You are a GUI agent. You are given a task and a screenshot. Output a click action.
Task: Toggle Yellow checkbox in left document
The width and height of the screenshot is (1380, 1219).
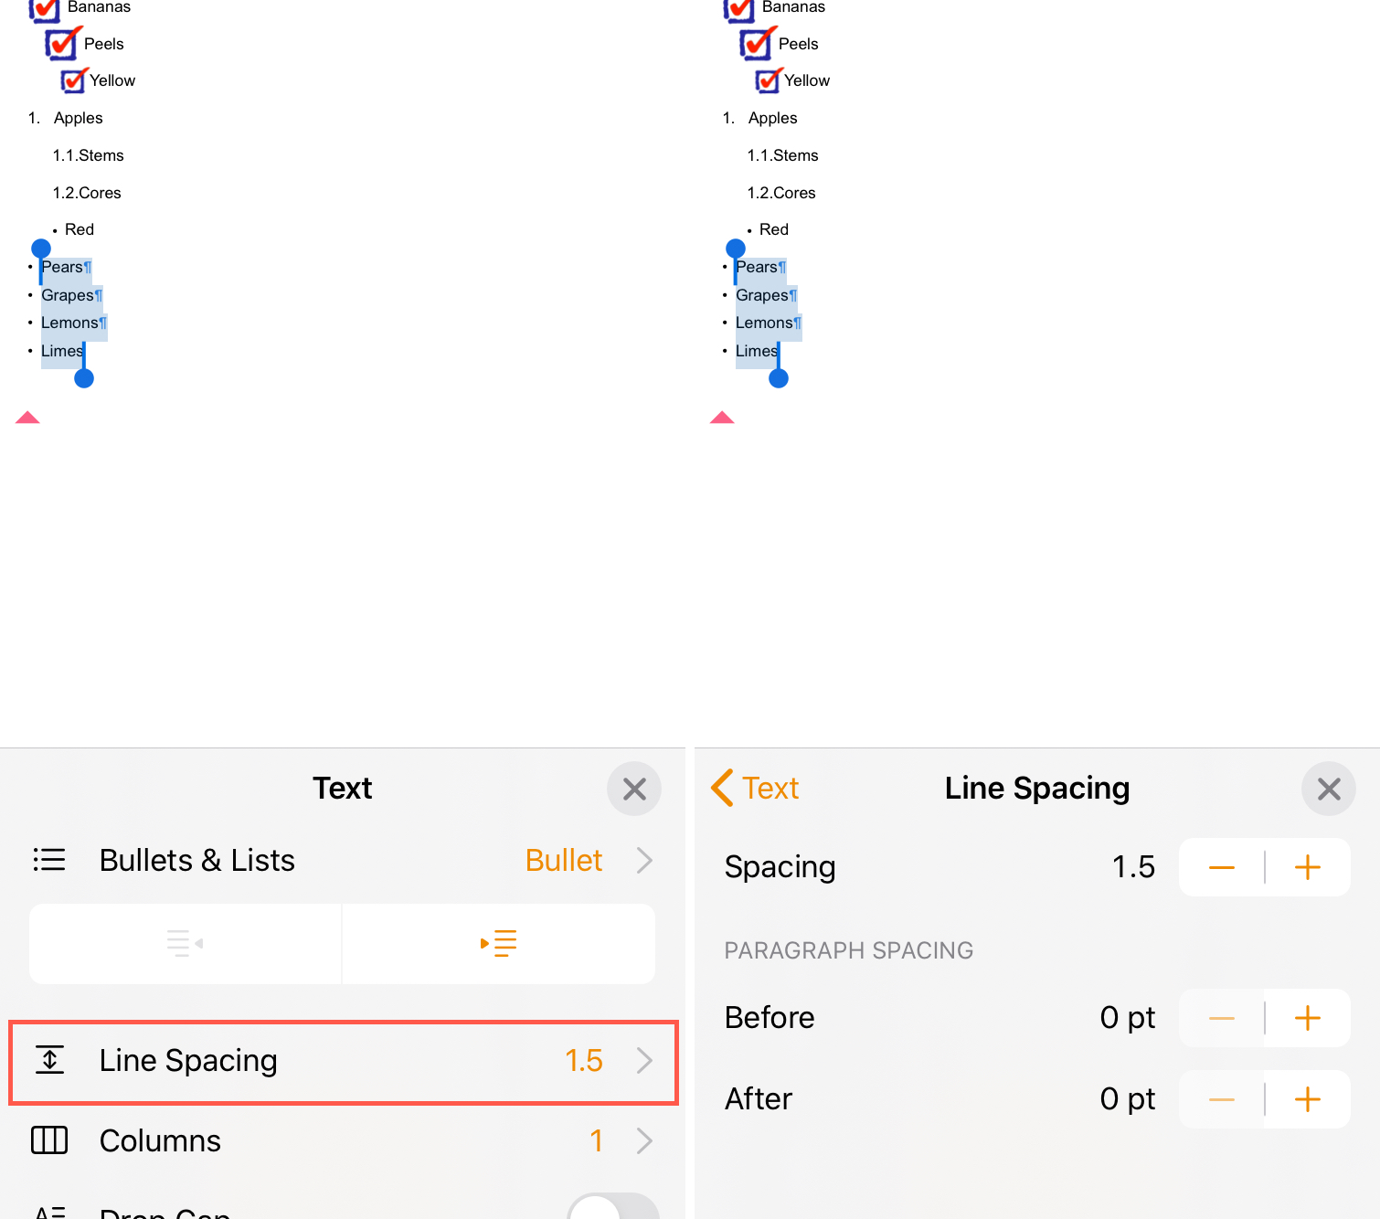pyautogui.click(x=74, y=80)
